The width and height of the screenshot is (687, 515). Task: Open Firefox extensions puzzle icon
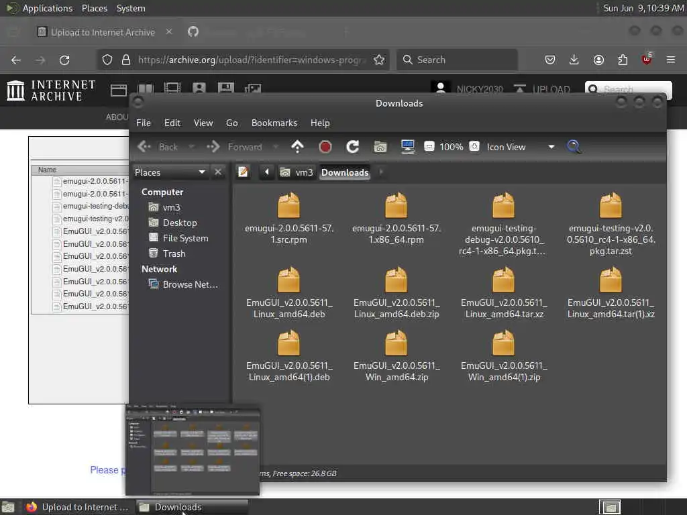(623, 60)
